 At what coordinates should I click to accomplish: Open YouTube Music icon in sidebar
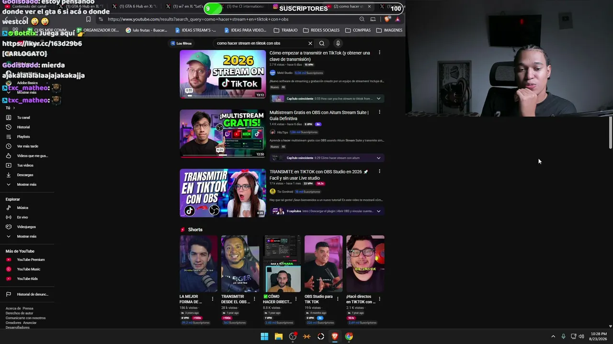[8, 269]
